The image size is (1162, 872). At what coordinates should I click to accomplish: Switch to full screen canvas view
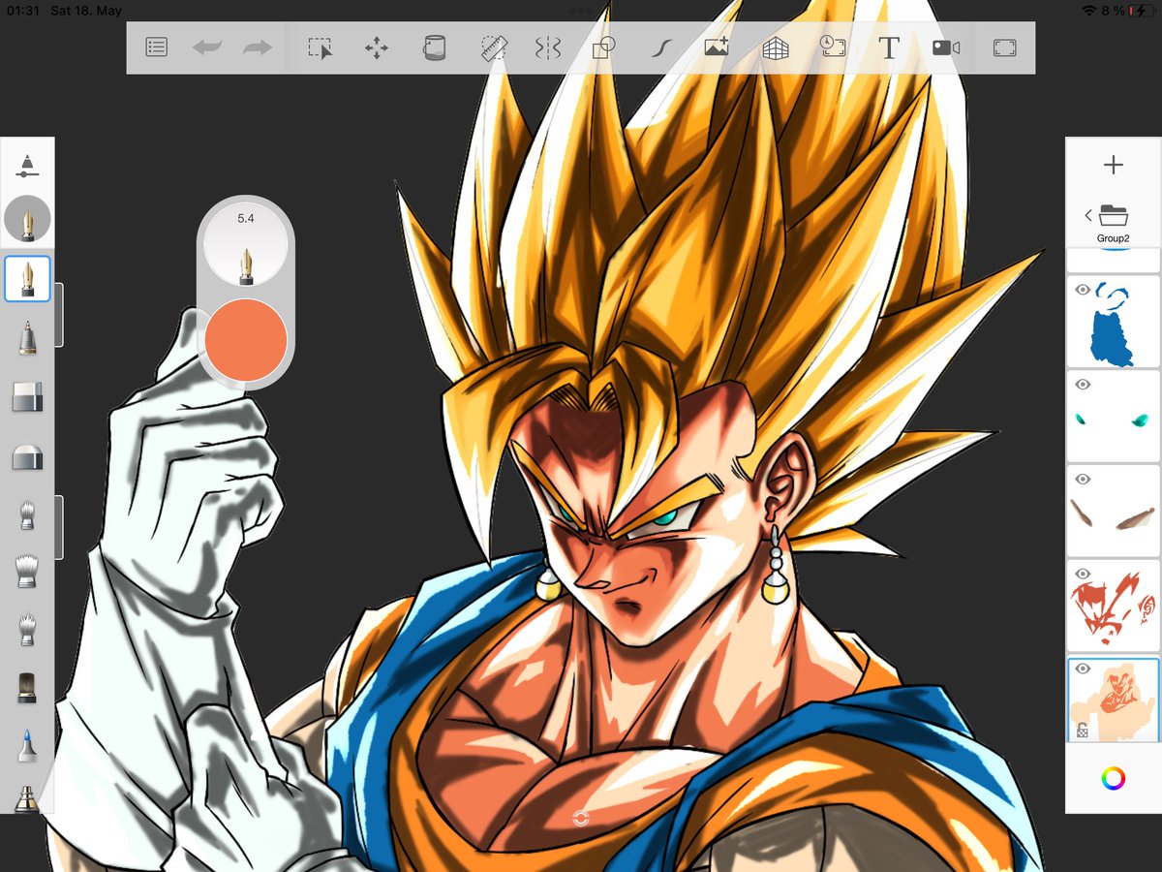[x=1005, y=47]
